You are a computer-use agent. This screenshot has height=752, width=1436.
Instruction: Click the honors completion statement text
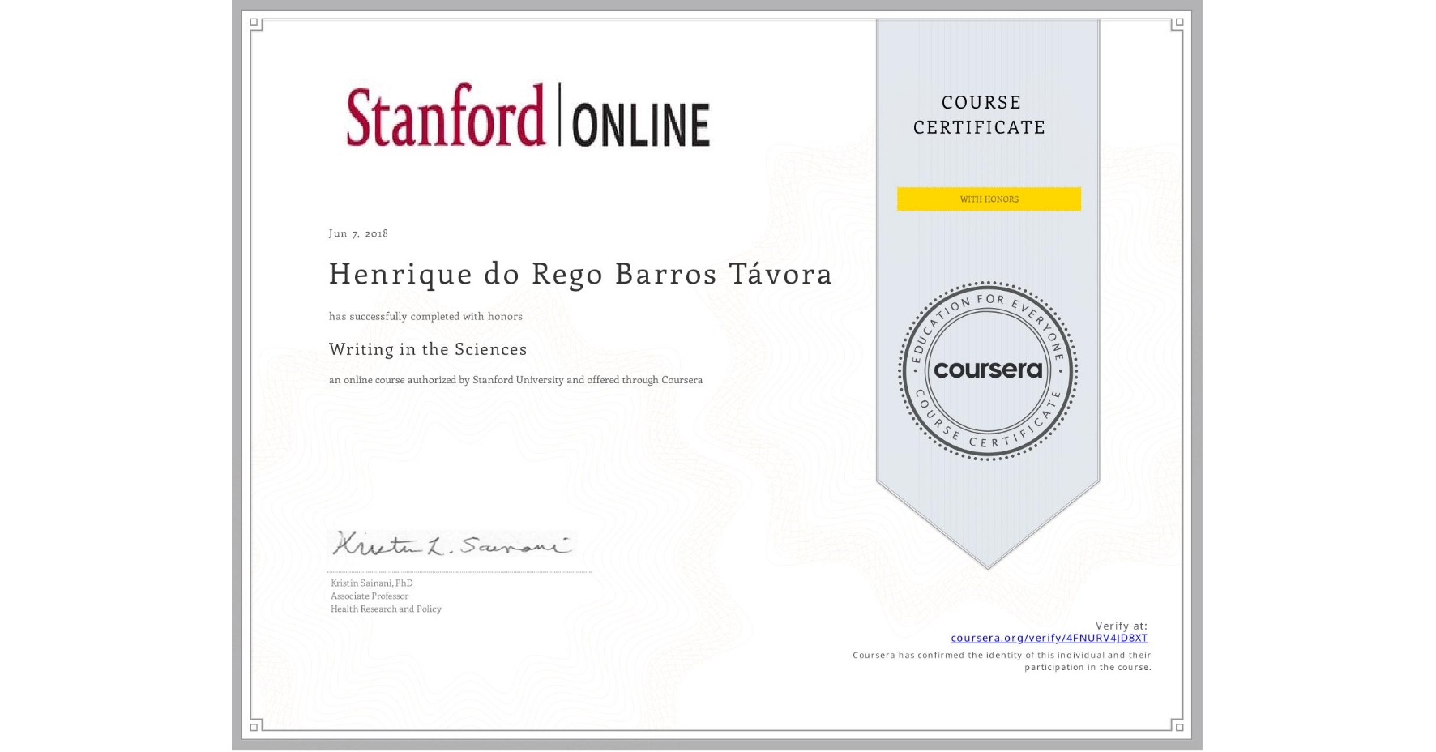point(425,316)
